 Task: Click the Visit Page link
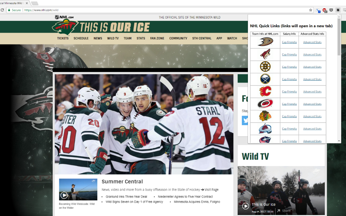(209, 190)
